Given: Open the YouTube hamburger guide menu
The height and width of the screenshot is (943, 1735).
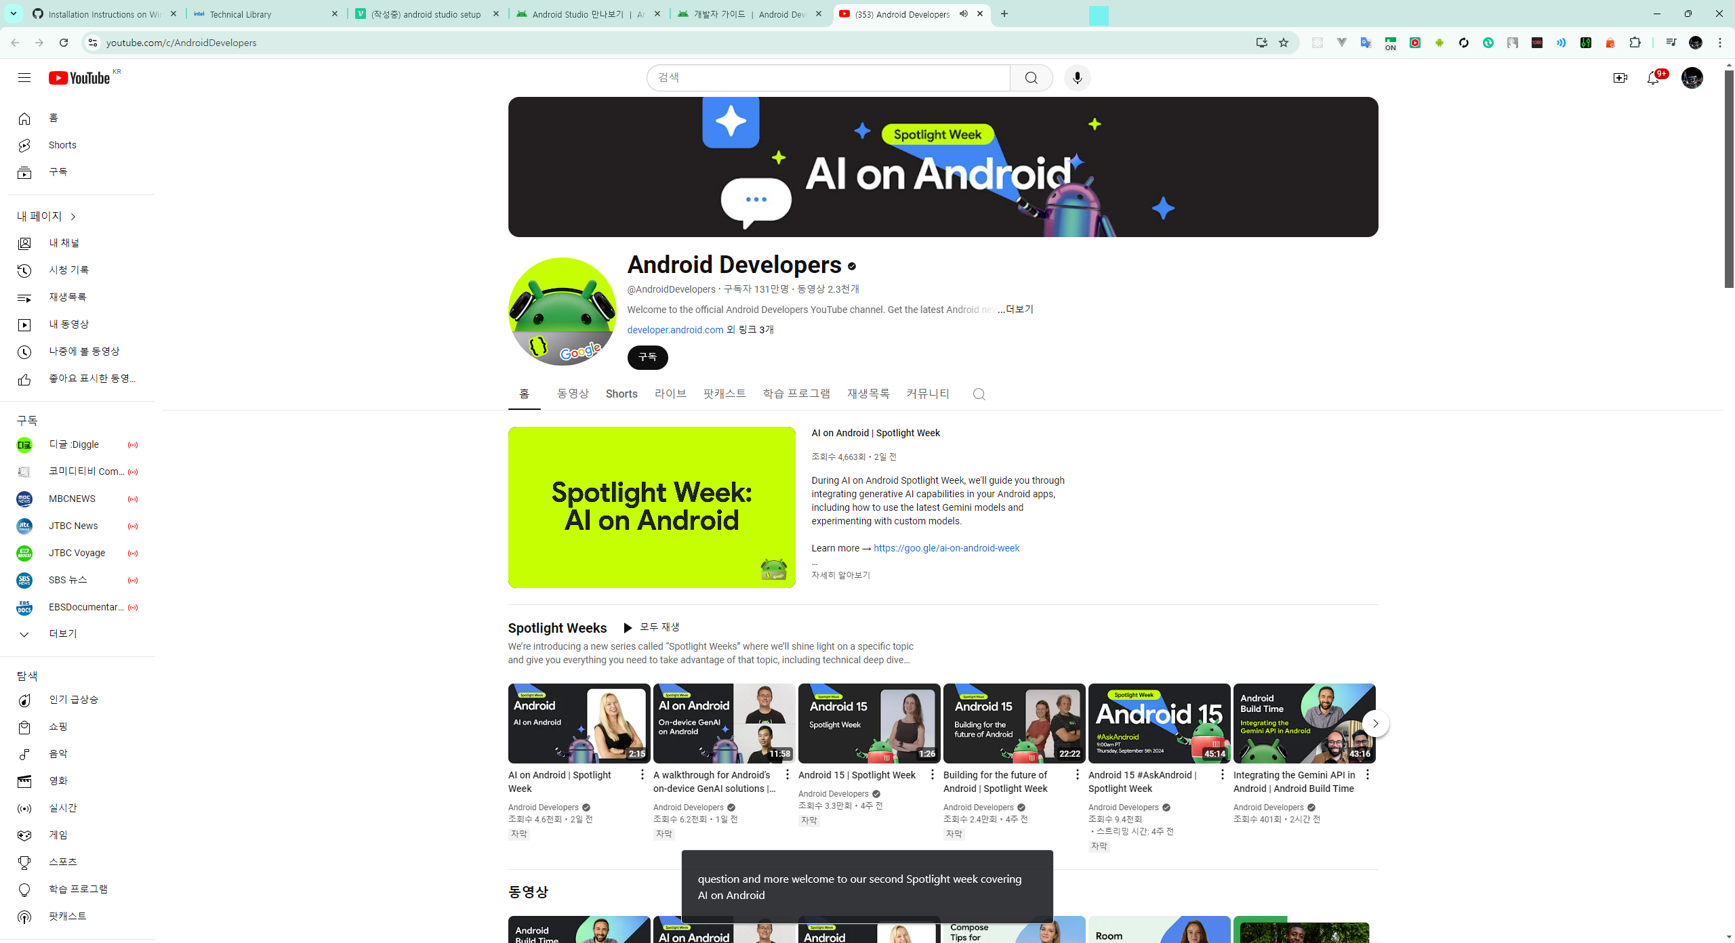Looking at the screenshot, I should [24, 78].
